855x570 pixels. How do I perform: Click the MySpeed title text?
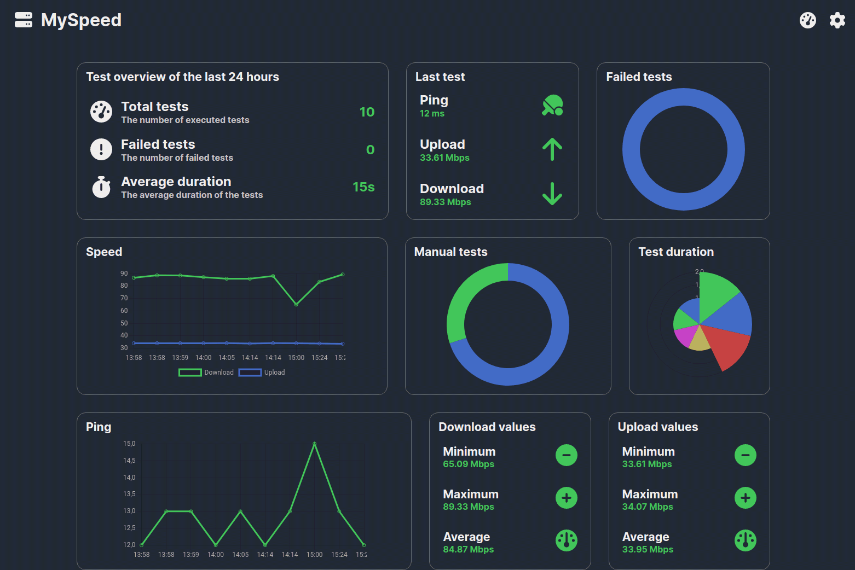[x=81, y=20]
